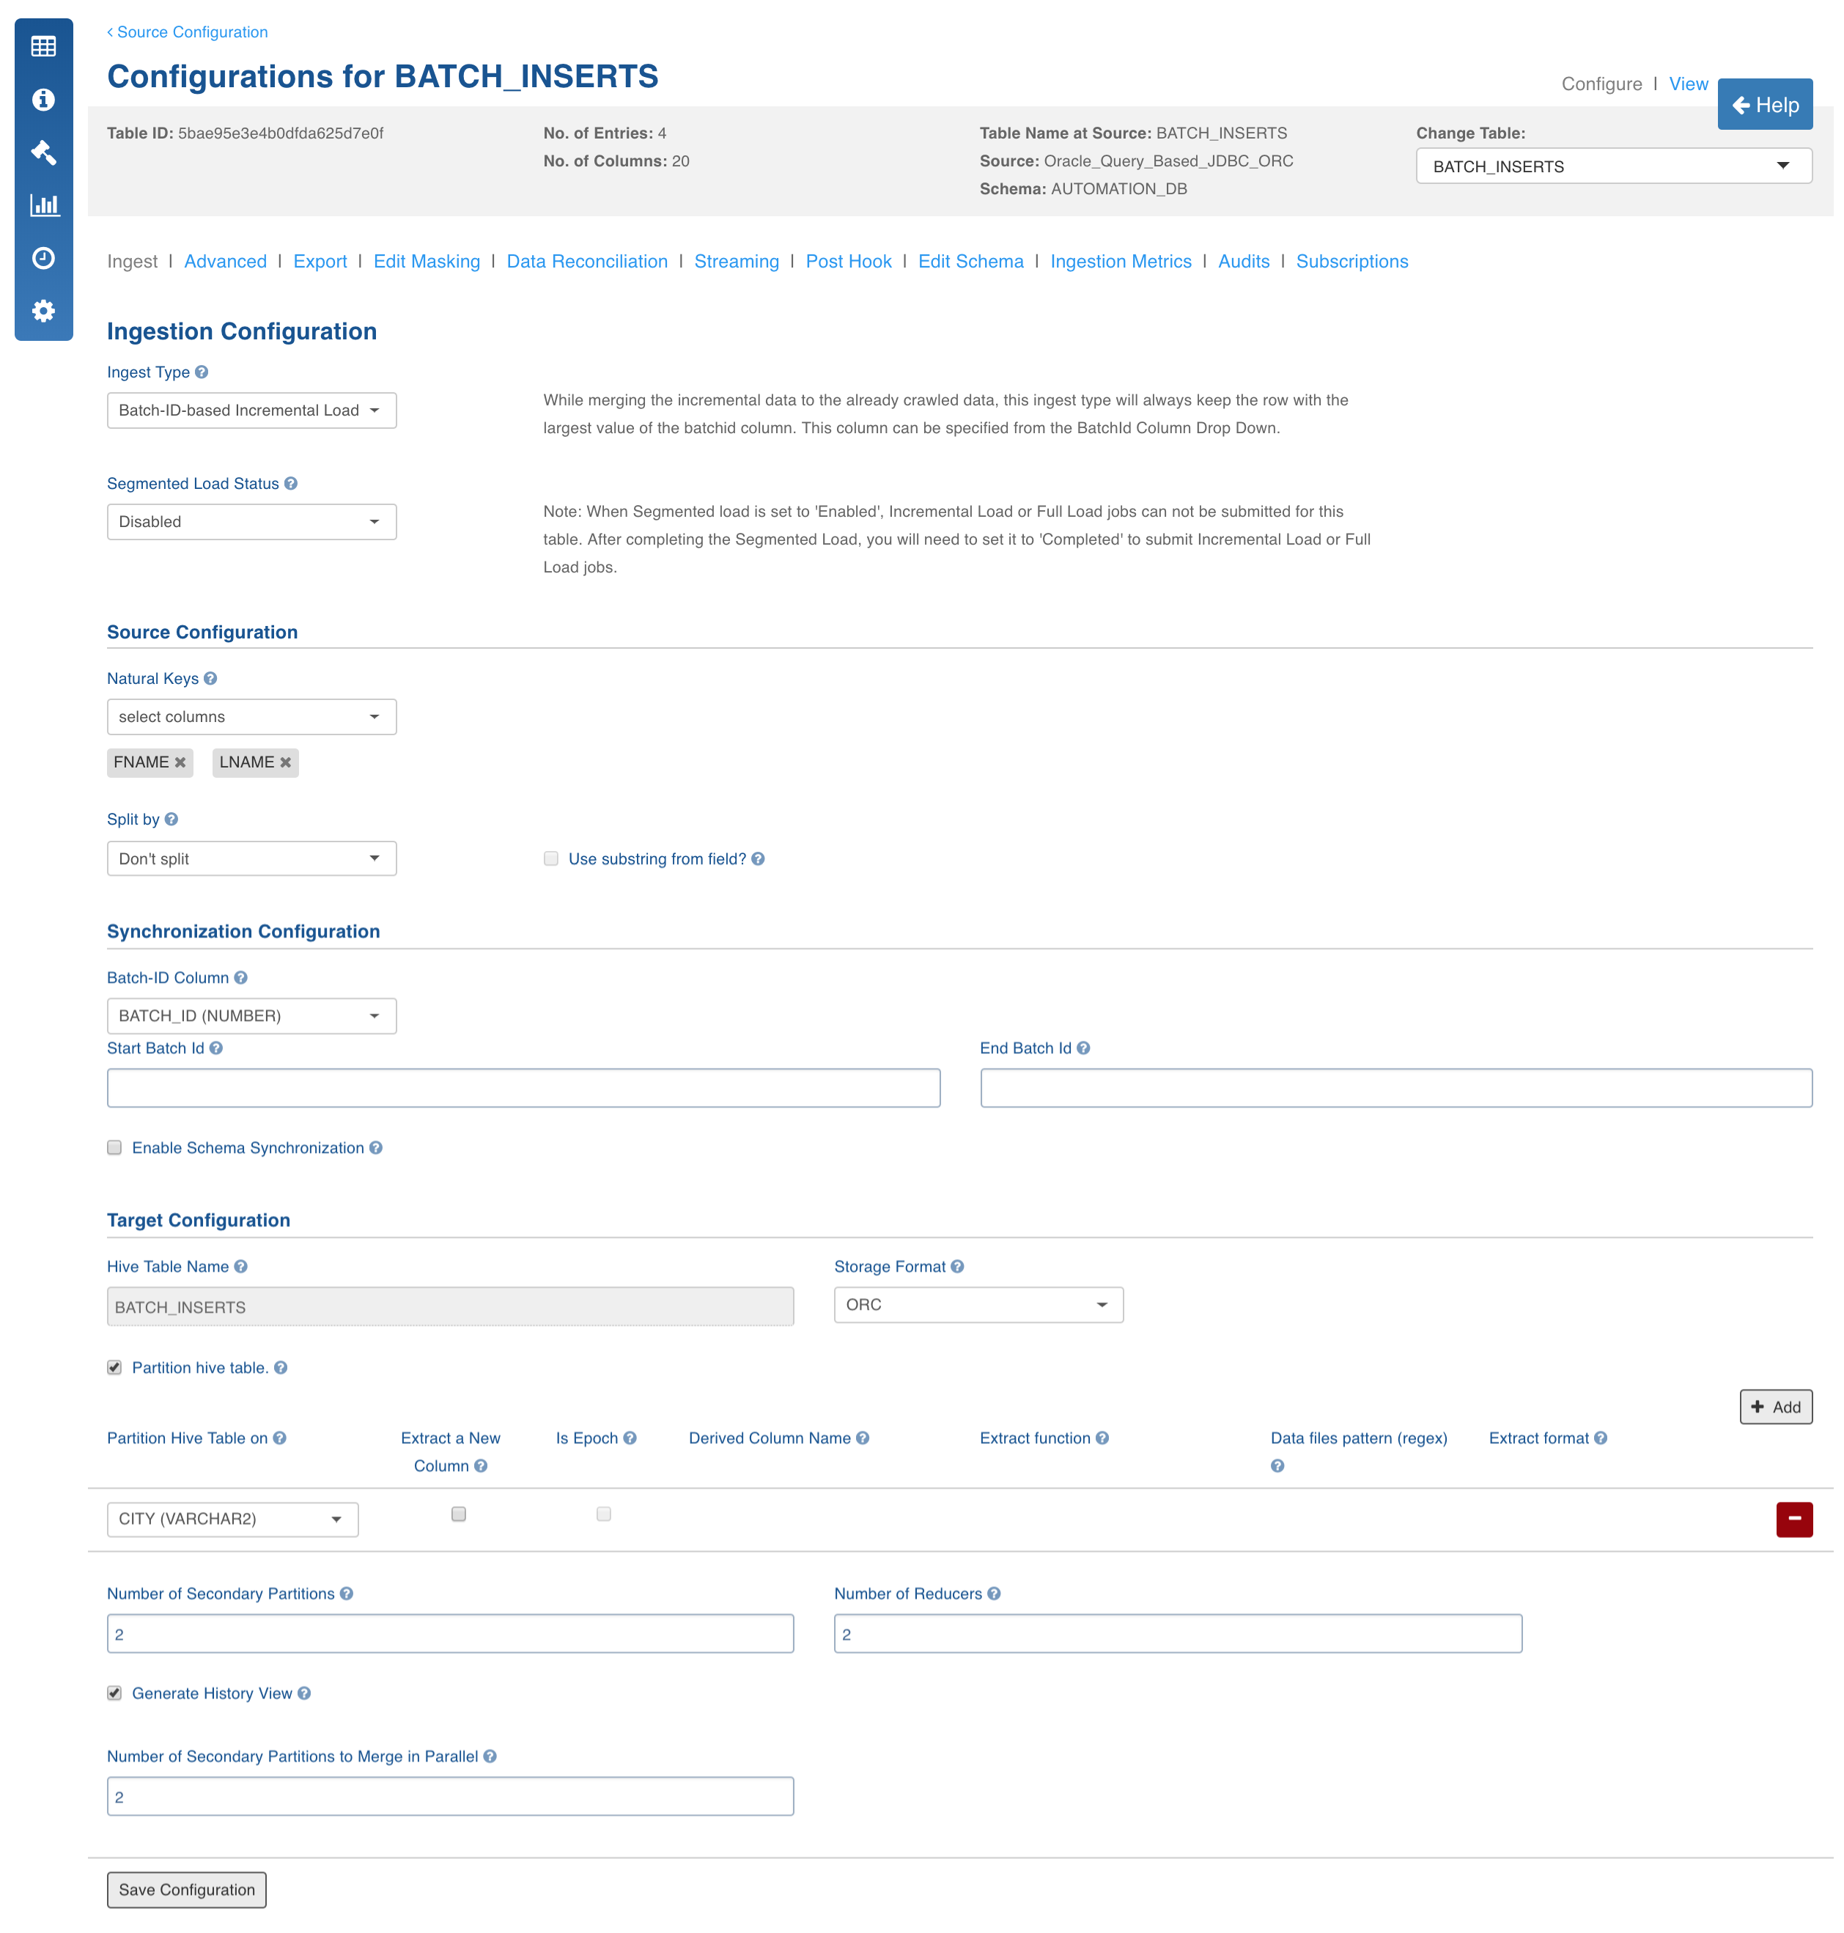Image resolution: width=1844 pixels, height=1933 pixels.
Task: Click help icon beside Segmented Load Status
Action: [291, 483]
